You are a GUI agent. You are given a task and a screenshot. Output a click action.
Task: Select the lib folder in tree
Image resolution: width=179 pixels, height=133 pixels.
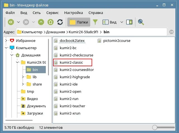[x=34, y=77]
